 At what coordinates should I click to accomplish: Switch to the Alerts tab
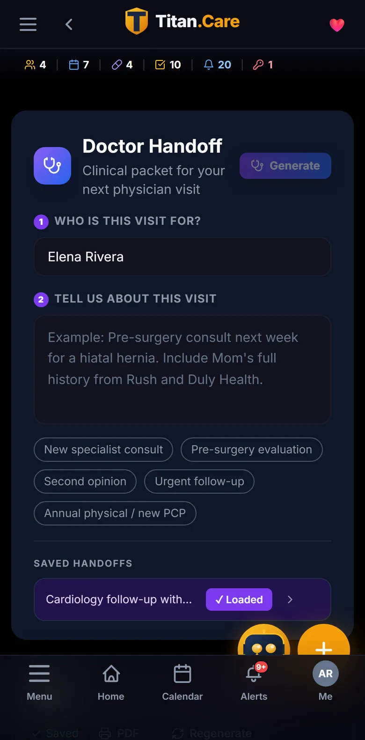click(x=254, y=682)
